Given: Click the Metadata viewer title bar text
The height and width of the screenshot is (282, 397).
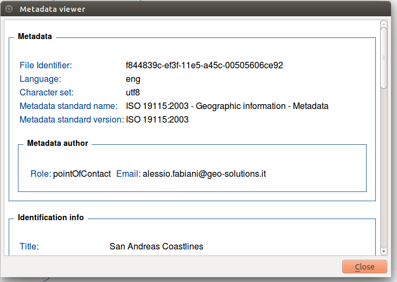Looking at the screenshot, I should (x=53, y=9).
